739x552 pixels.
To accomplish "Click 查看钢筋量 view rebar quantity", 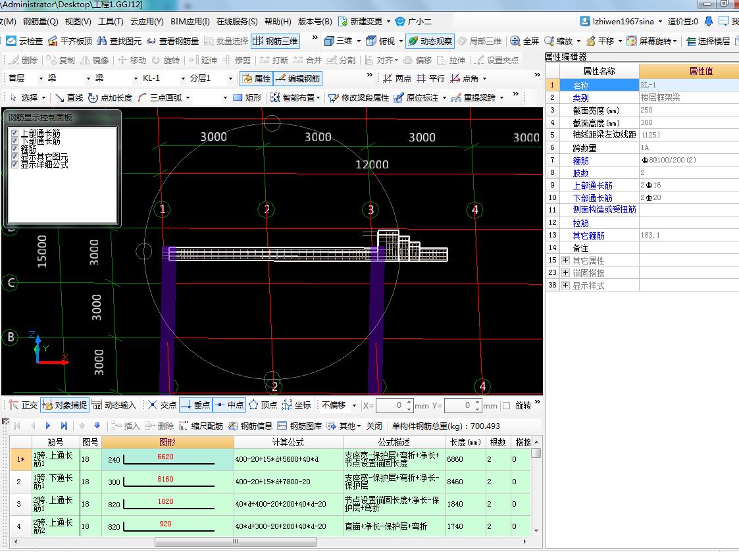I will click(172, 41).
